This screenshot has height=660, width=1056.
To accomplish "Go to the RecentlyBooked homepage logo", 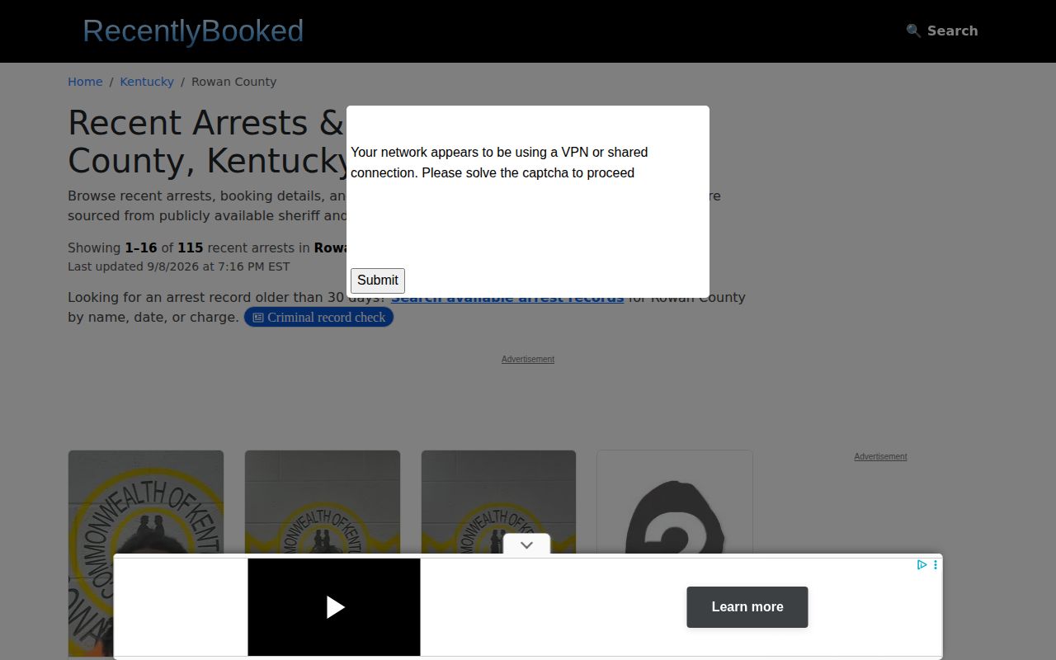I will [193, 31].
